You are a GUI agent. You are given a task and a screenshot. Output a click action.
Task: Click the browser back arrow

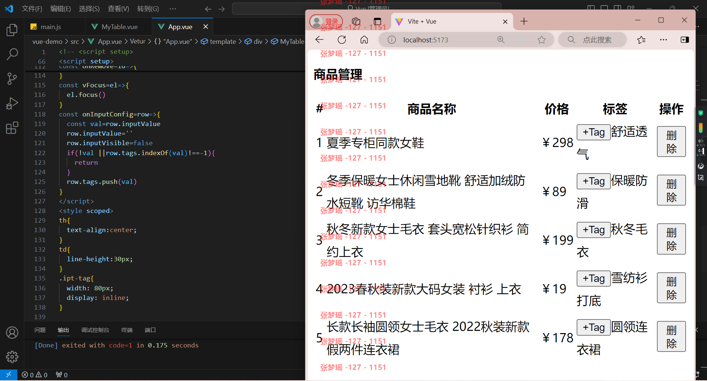coord(320,40)
